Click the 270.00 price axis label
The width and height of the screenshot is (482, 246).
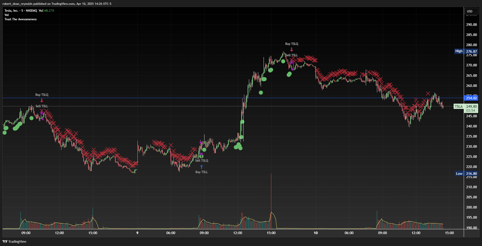[472, 65]
